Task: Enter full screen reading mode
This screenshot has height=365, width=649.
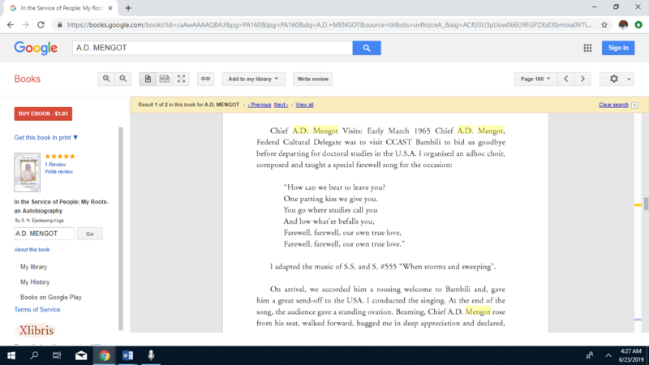Action: pyautogui.click(x=181, y=79)
